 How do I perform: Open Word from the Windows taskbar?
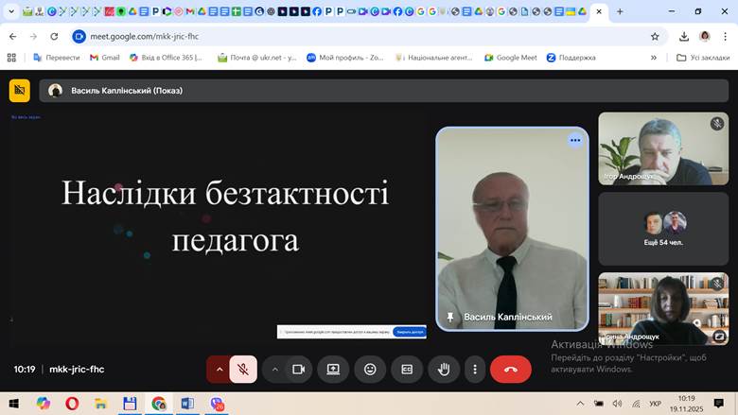coord(186,404)
